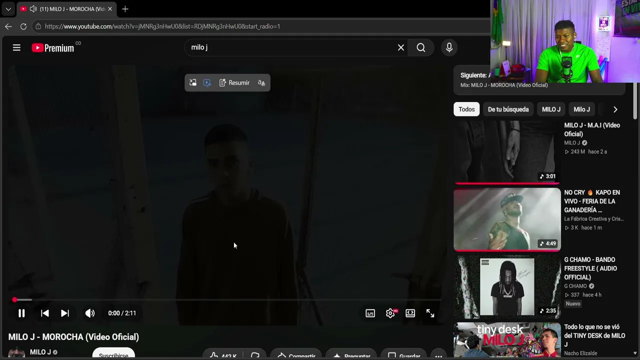Start voice search with the microphone
The width and height of the screenshot is (640, 360).
click(449, 47)
